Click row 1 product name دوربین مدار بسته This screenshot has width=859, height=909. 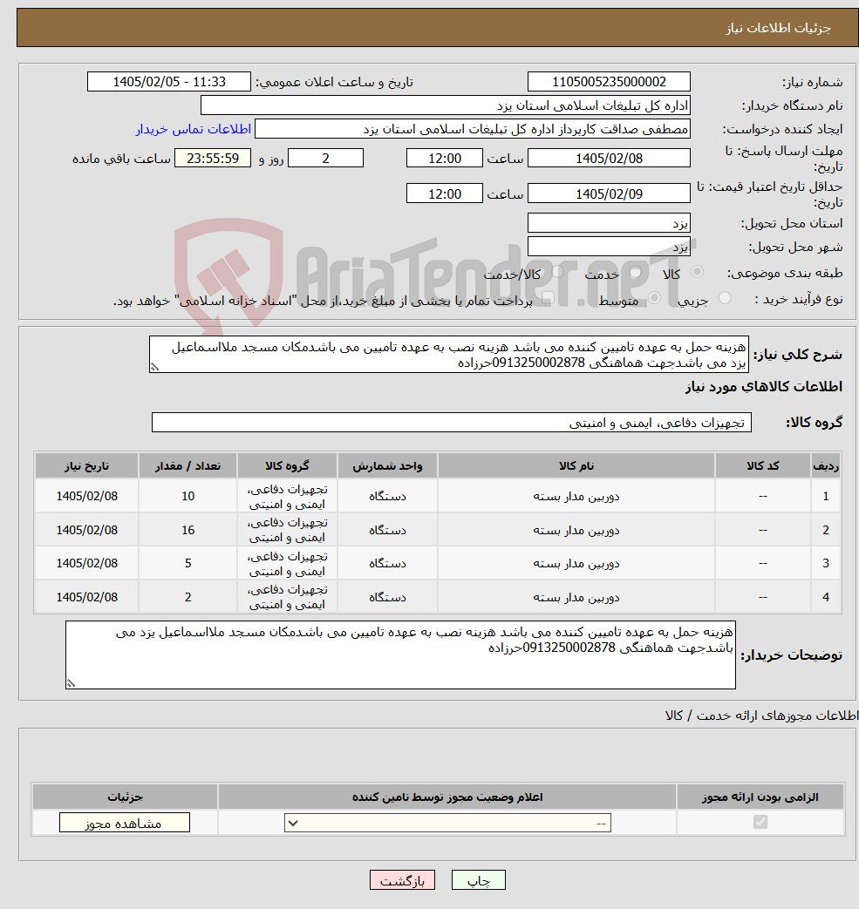pyautogui.click(x=576, y=496)
